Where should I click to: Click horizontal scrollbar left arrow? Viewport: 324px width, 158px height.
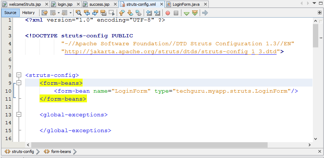28,145
